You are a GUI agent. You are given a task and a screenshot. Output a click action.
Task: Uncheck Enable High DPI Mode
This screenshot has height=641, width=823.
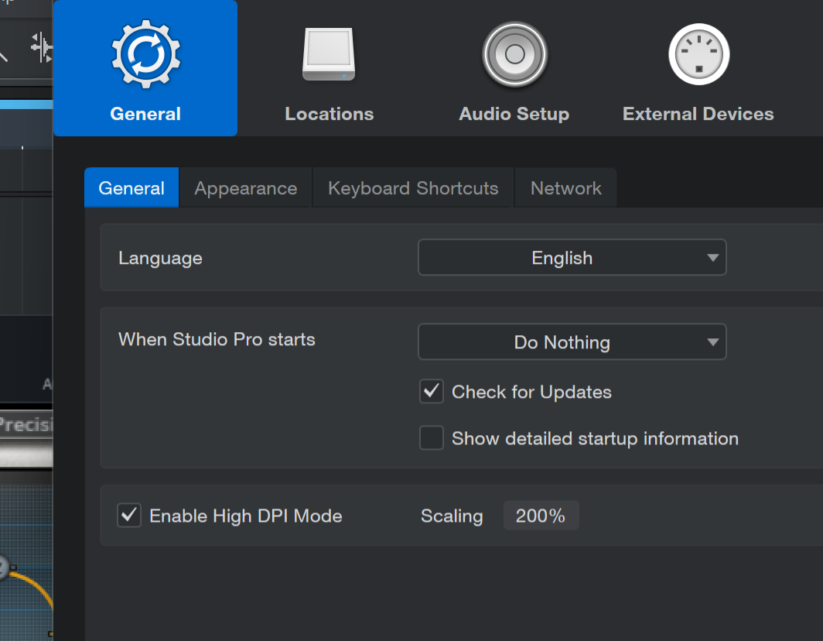128,516
